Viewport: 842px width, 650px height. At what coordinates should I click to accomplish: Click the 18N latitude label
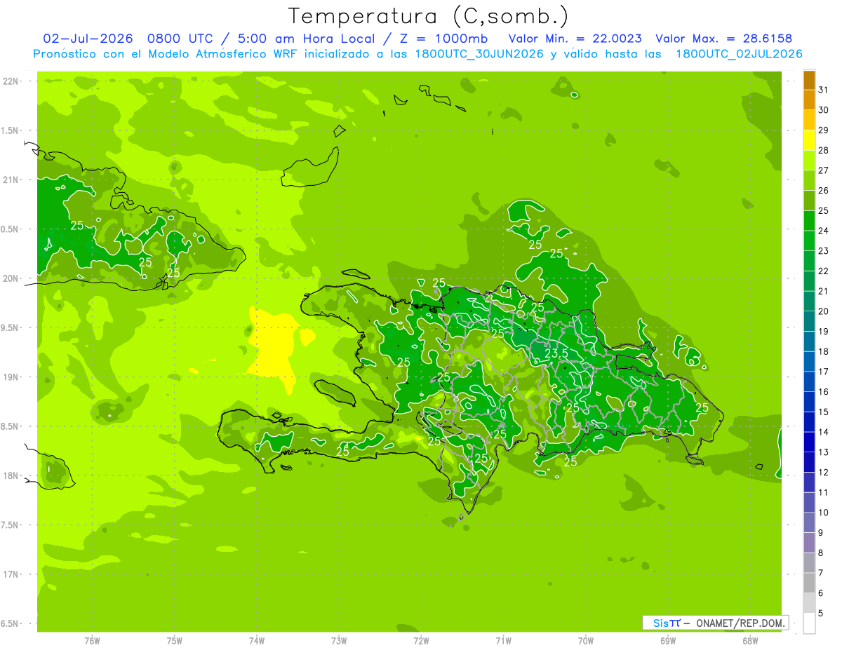(12, 475)
